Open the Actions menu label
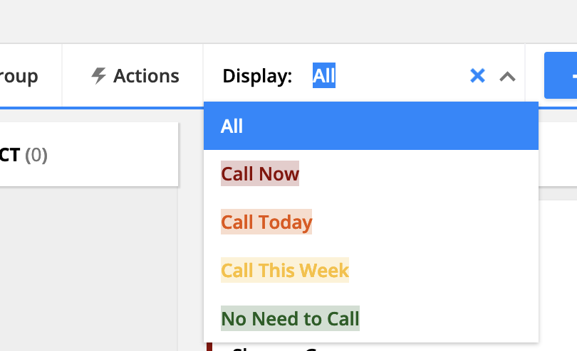 click(x=146, y=76)
